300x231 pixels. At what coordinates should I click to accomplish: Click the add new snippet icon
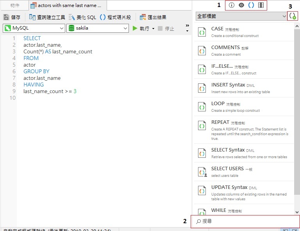point(292,16)
